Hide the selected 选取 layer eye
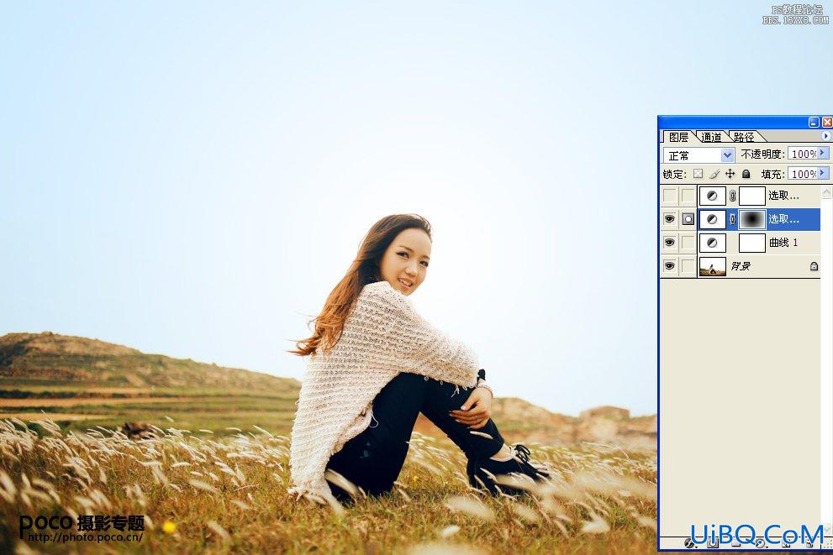Viewport: 833px width, 555px height. (669, 218)
